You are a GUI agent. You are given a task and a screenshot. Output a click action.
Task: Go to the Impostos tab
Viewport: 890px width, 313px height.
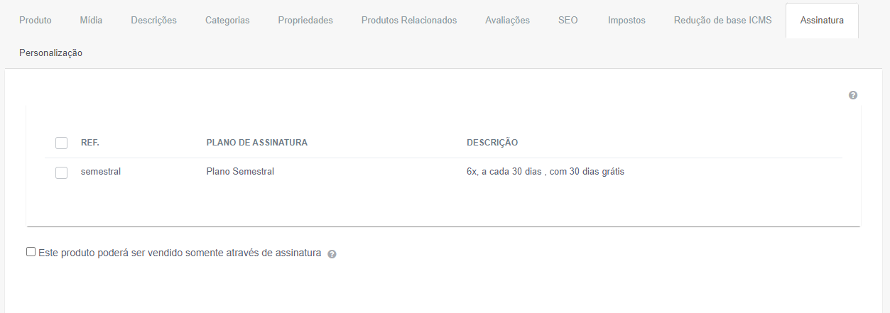[x=626, y=21]
